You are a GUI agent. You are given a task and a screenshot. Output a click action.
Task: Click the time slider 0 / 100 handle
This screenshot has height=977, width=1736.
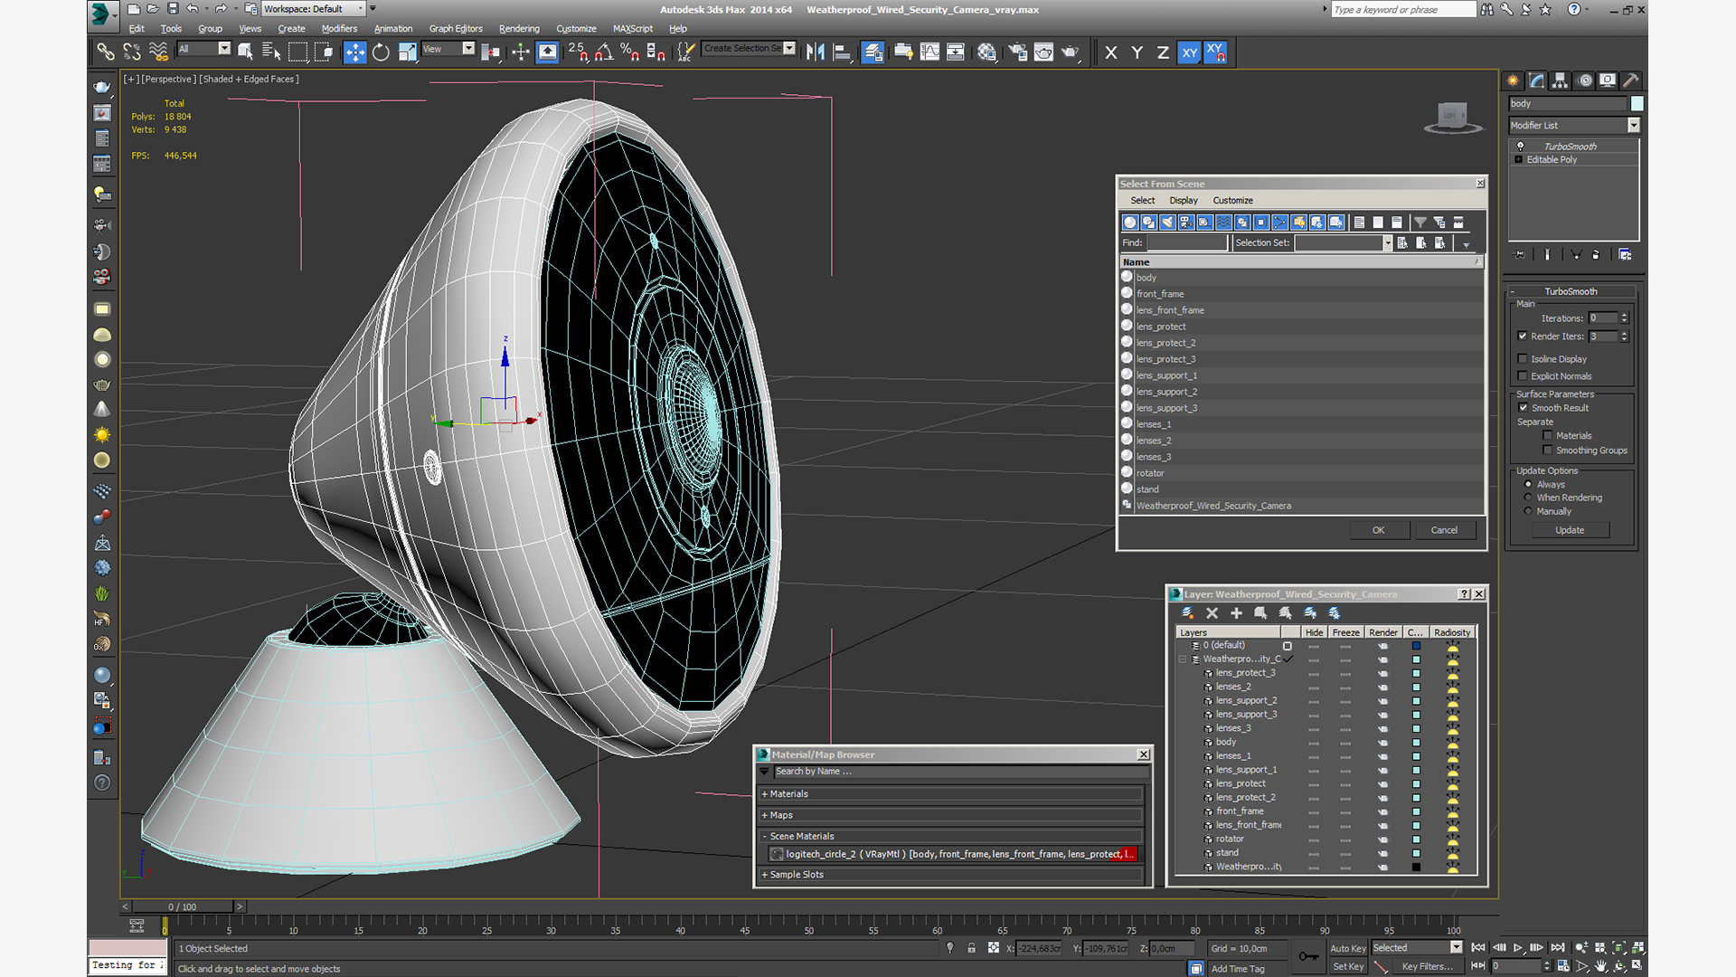pyautogui.click(x=183, y=906)
